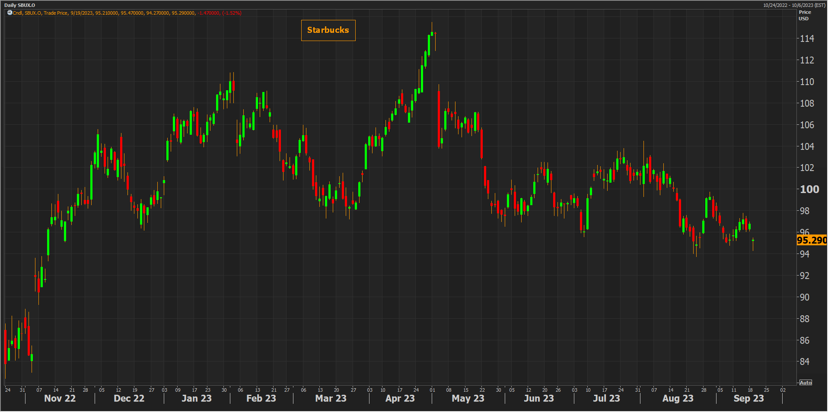Click the Dec 22 month label
Viewport: 828px width, 412px height.
point(129,399)
